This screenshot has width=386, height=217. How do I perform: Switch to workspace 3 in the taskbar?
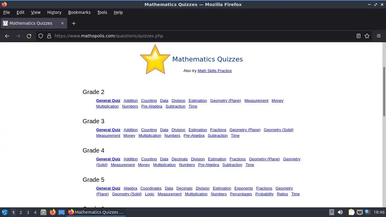click(28, 212)
